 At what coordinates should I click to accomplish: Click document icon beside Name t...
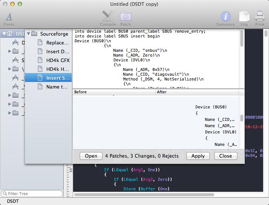[x=40, y=86]
